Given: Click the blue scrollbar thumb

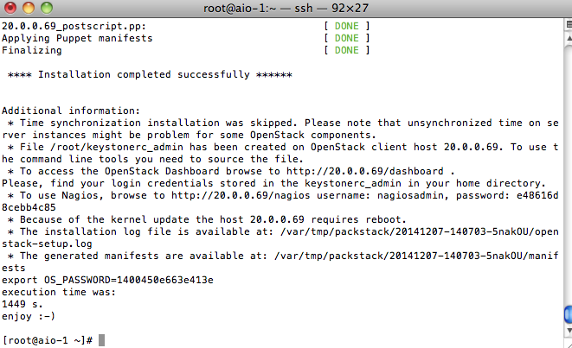Looking at the screenshot, I should [568, 315].
